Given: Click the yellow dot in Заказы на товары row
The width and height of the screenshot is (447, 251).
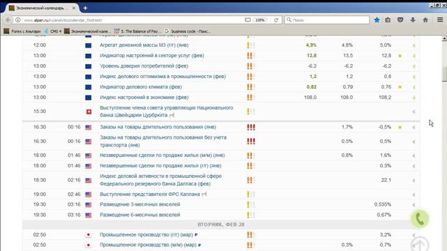Looking at the screenshot, I should click(x=400, y=127).
